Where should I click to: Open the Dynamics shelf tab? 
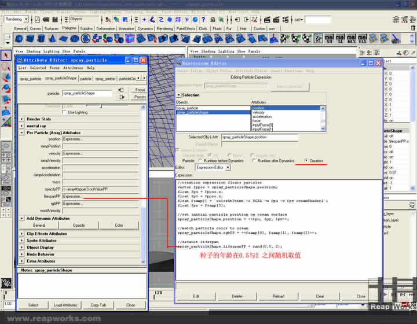[145, 28]
